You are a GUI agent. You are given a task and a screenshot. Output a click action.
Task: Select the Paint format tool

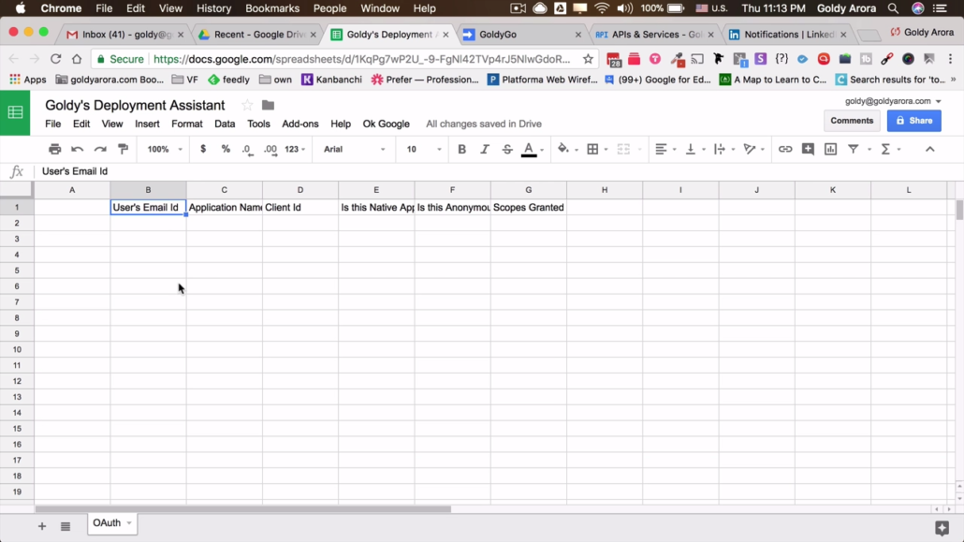click(x=123, y=149)
